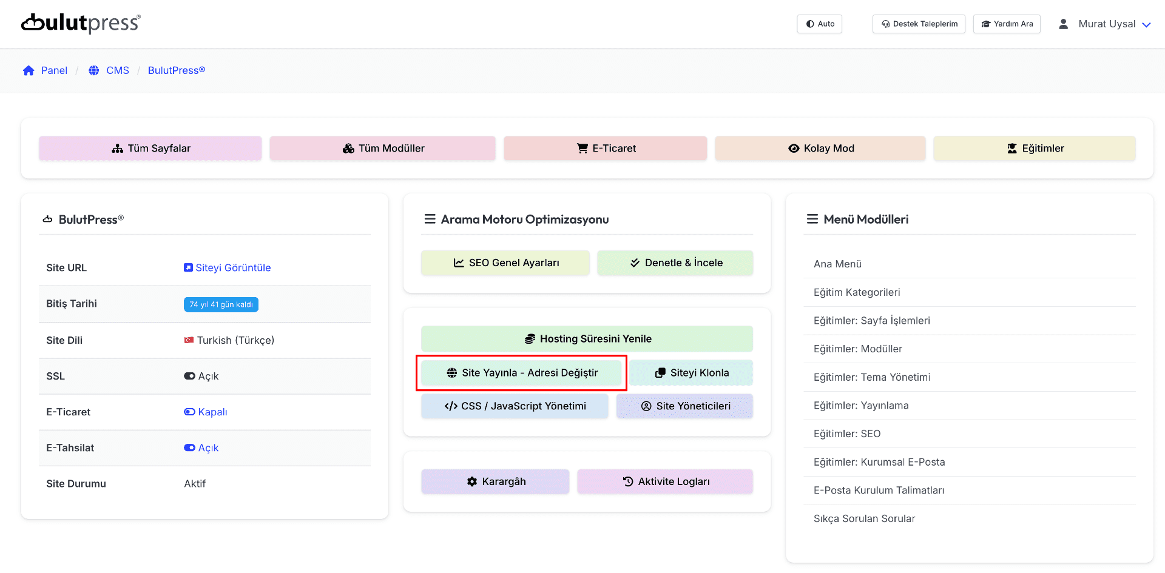The image size is (1165, 573).
Task: Open the Tüm Sayfalar tab
Action: point(150,149)
